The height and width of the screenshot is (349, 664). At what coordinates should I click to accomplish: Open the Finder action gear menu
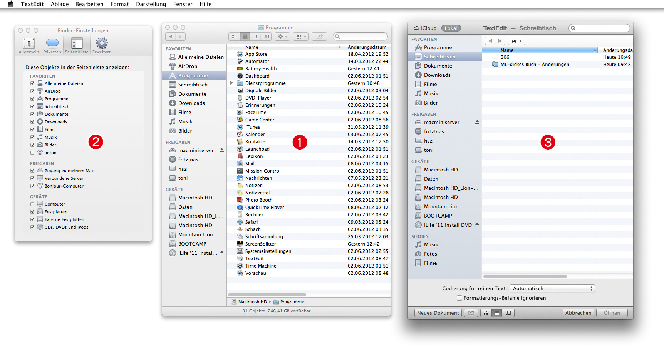[282, 37]
